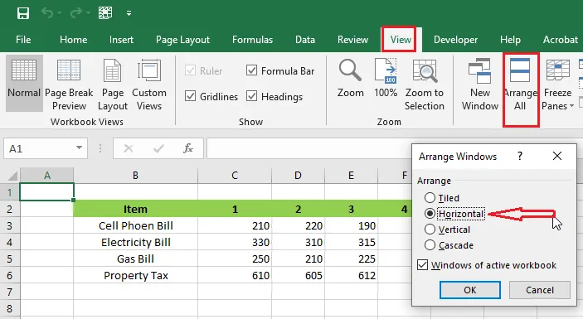Click the View ribbon tab
583x319 pixels.
coord(401,40)
